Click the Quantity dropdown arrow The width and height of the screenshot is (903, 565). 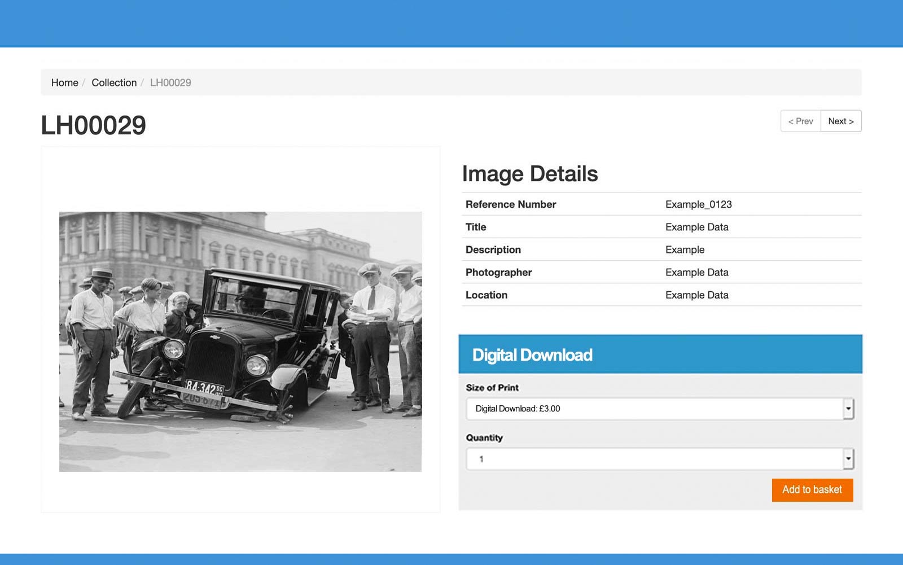click(850, 458)
